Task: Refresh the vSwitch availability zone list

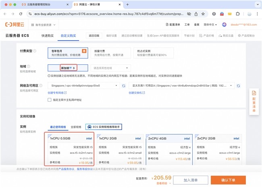Action: (x=238, y=86)
